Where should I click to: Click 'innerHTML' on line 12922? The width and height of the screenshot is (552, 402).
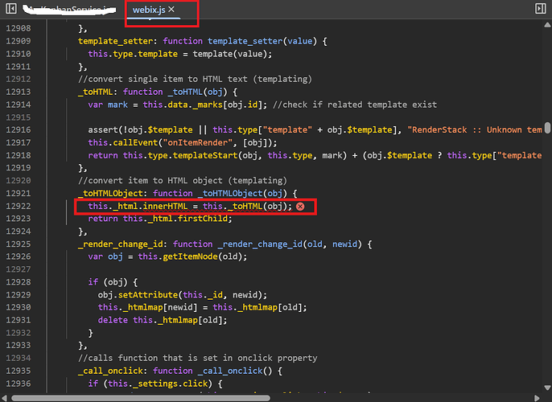(165, 206)
